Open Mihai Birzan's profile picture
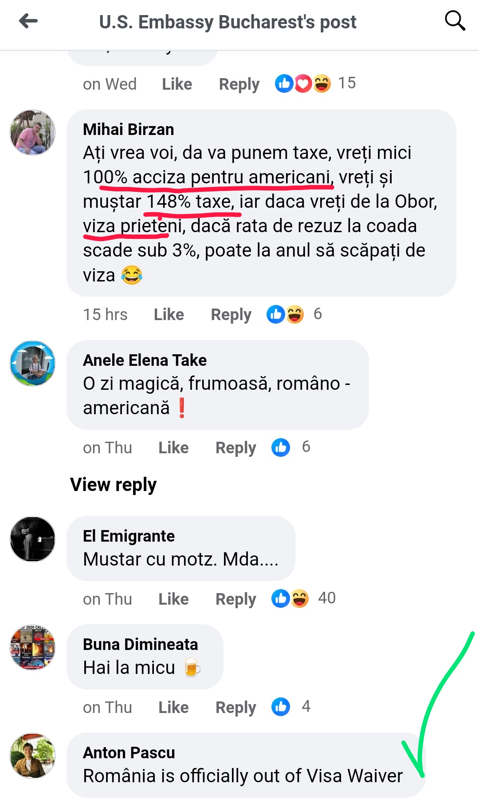This screenshot has height=808, width=479. (33, 133)
